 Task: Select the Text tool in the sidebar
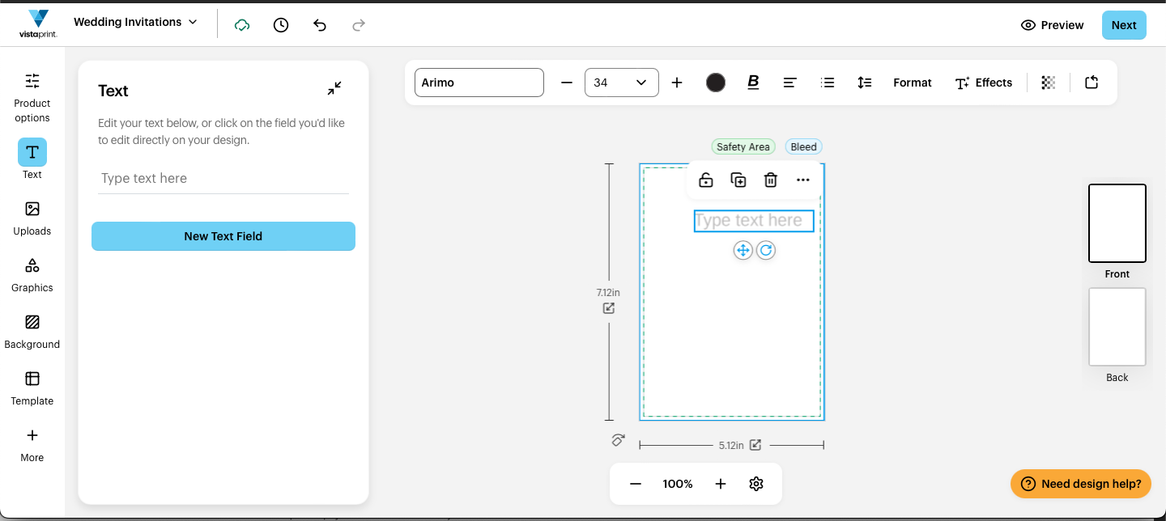pyautogui.click(x=32, y=159)
